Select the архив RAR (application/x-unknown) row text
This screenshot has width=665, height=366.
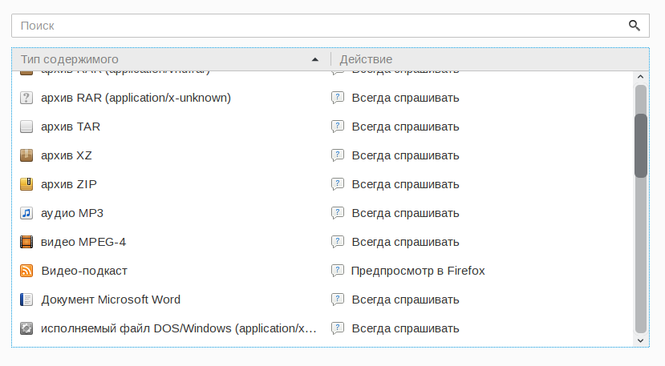click(x=136, y=98)
